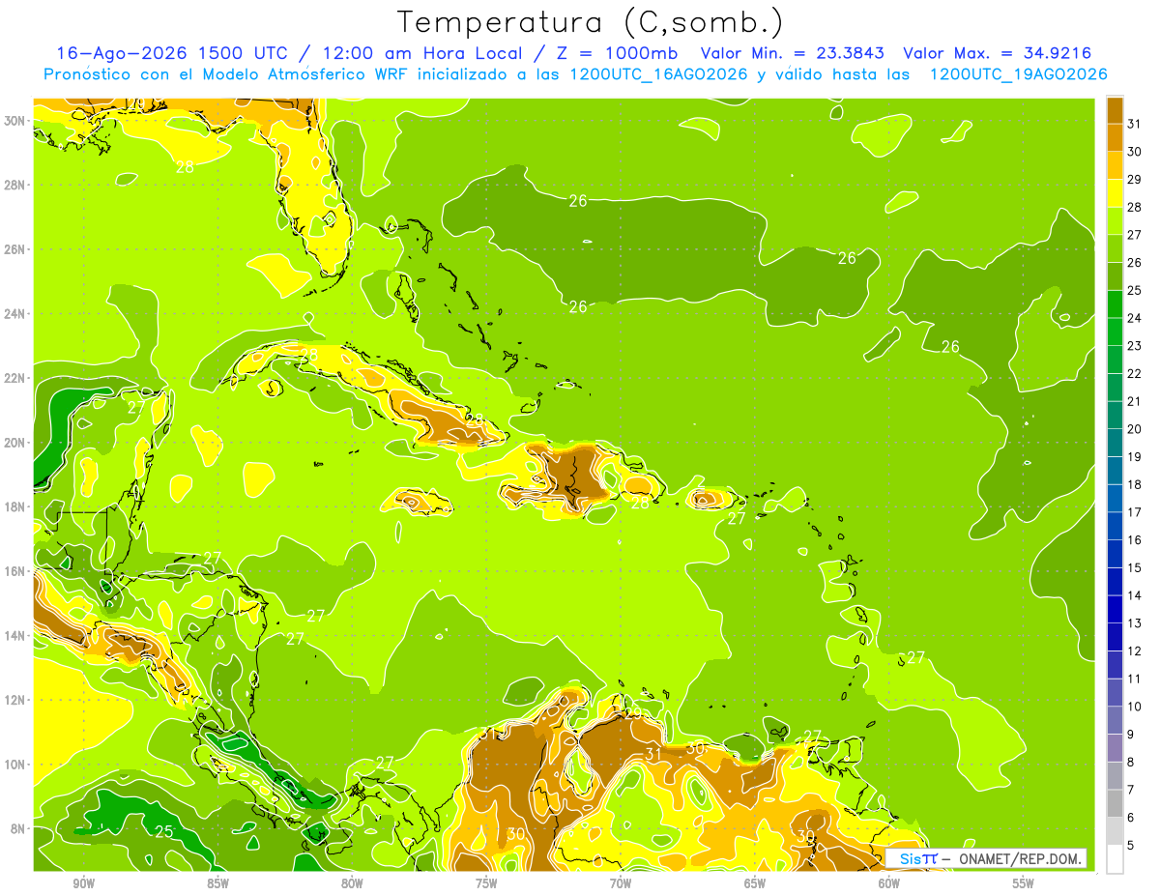Click the "60W" longitude axis label
Image resolution: width=1160 pixels, height=896 pixels.
click(x=889, y=883)
